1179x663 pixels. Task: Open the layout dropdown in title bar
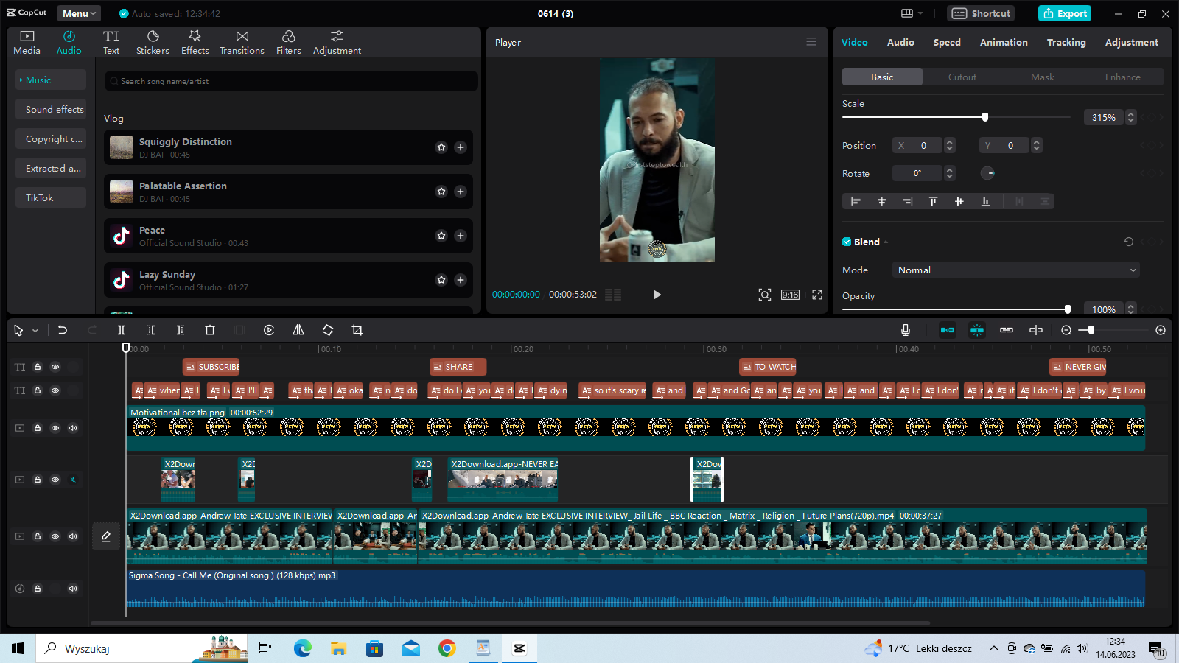coord(912,13)
